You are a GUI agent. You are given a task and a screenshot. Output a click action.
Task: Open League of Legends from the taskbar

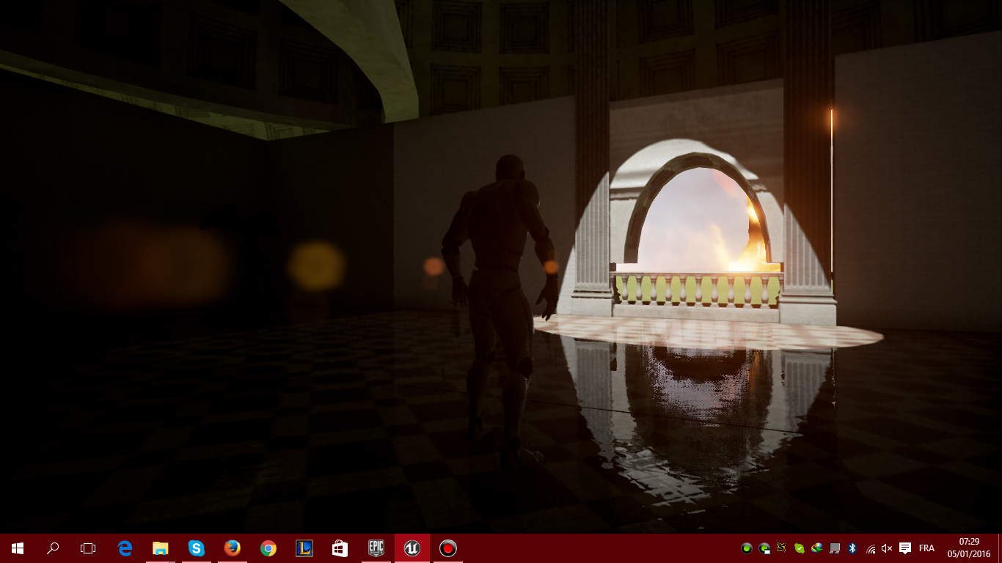(x=304, y=548)
